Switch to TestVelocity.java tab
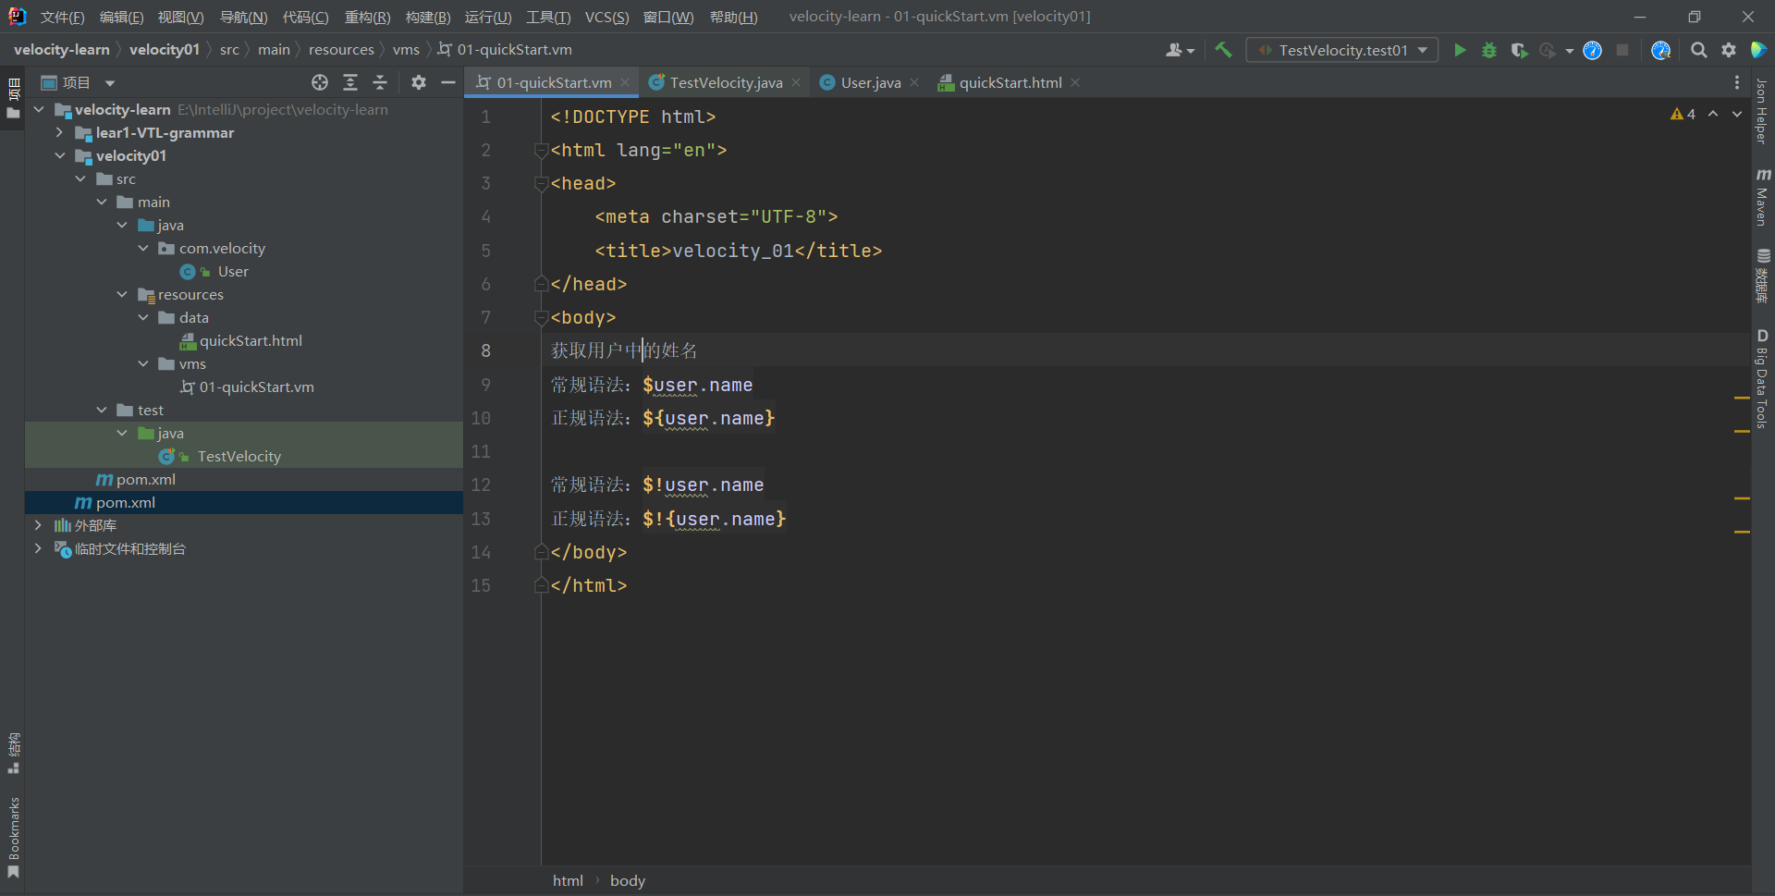The image size is (1775, 896). point(726,82)
